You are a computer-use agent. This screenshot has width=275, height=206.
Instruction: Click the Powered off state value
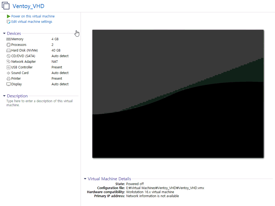tap(135, 184)
